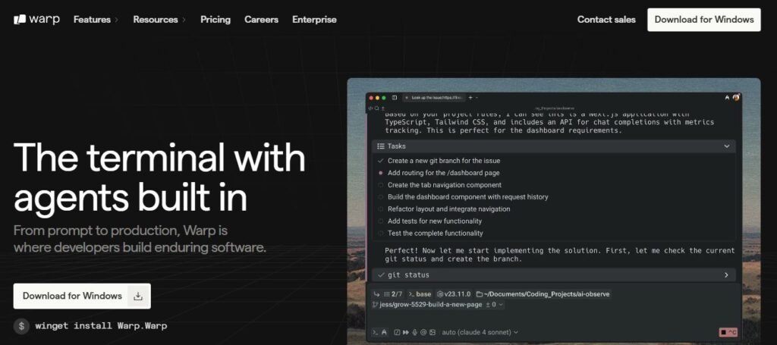Viewport: 777px width, 345px height.
Task: Click the Warp logo in header
Action: tap(36, 20)
